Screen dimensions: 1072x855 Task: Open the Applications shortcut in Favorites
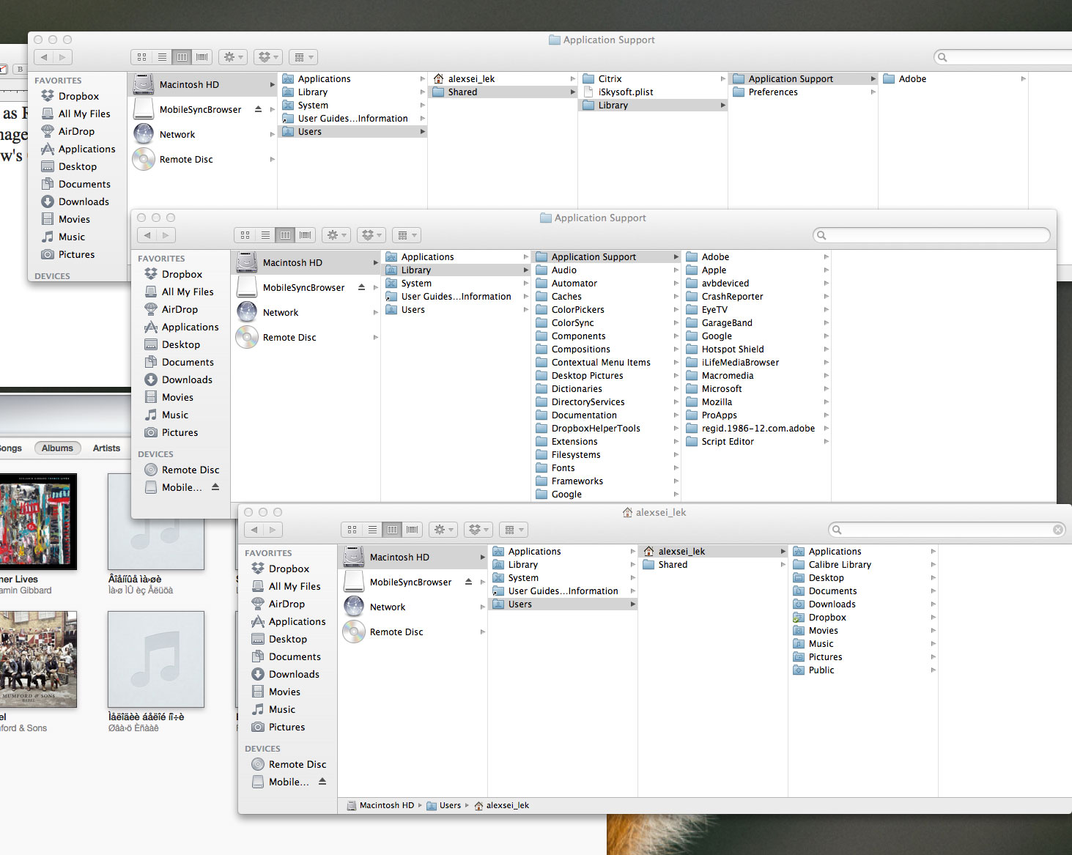(x=297, y=621)
